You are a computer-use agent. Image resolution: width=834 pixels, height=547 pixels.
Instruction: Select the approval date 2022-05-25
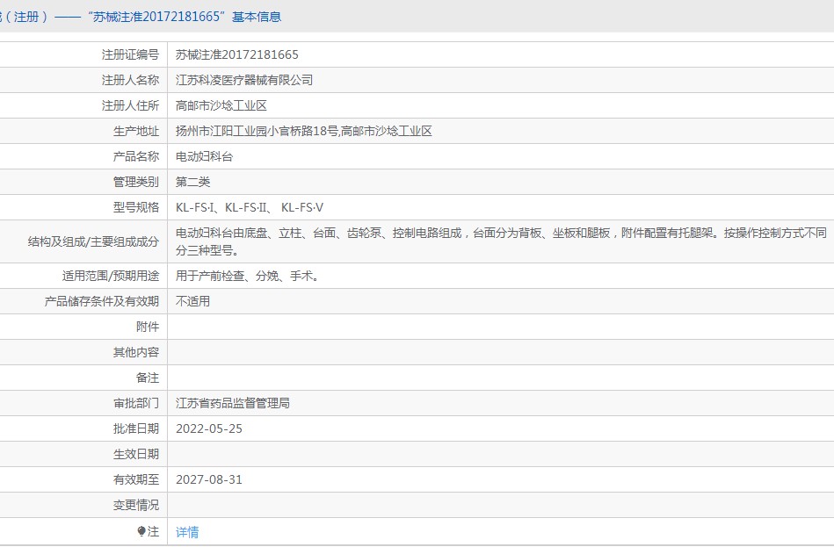point(209,429)
